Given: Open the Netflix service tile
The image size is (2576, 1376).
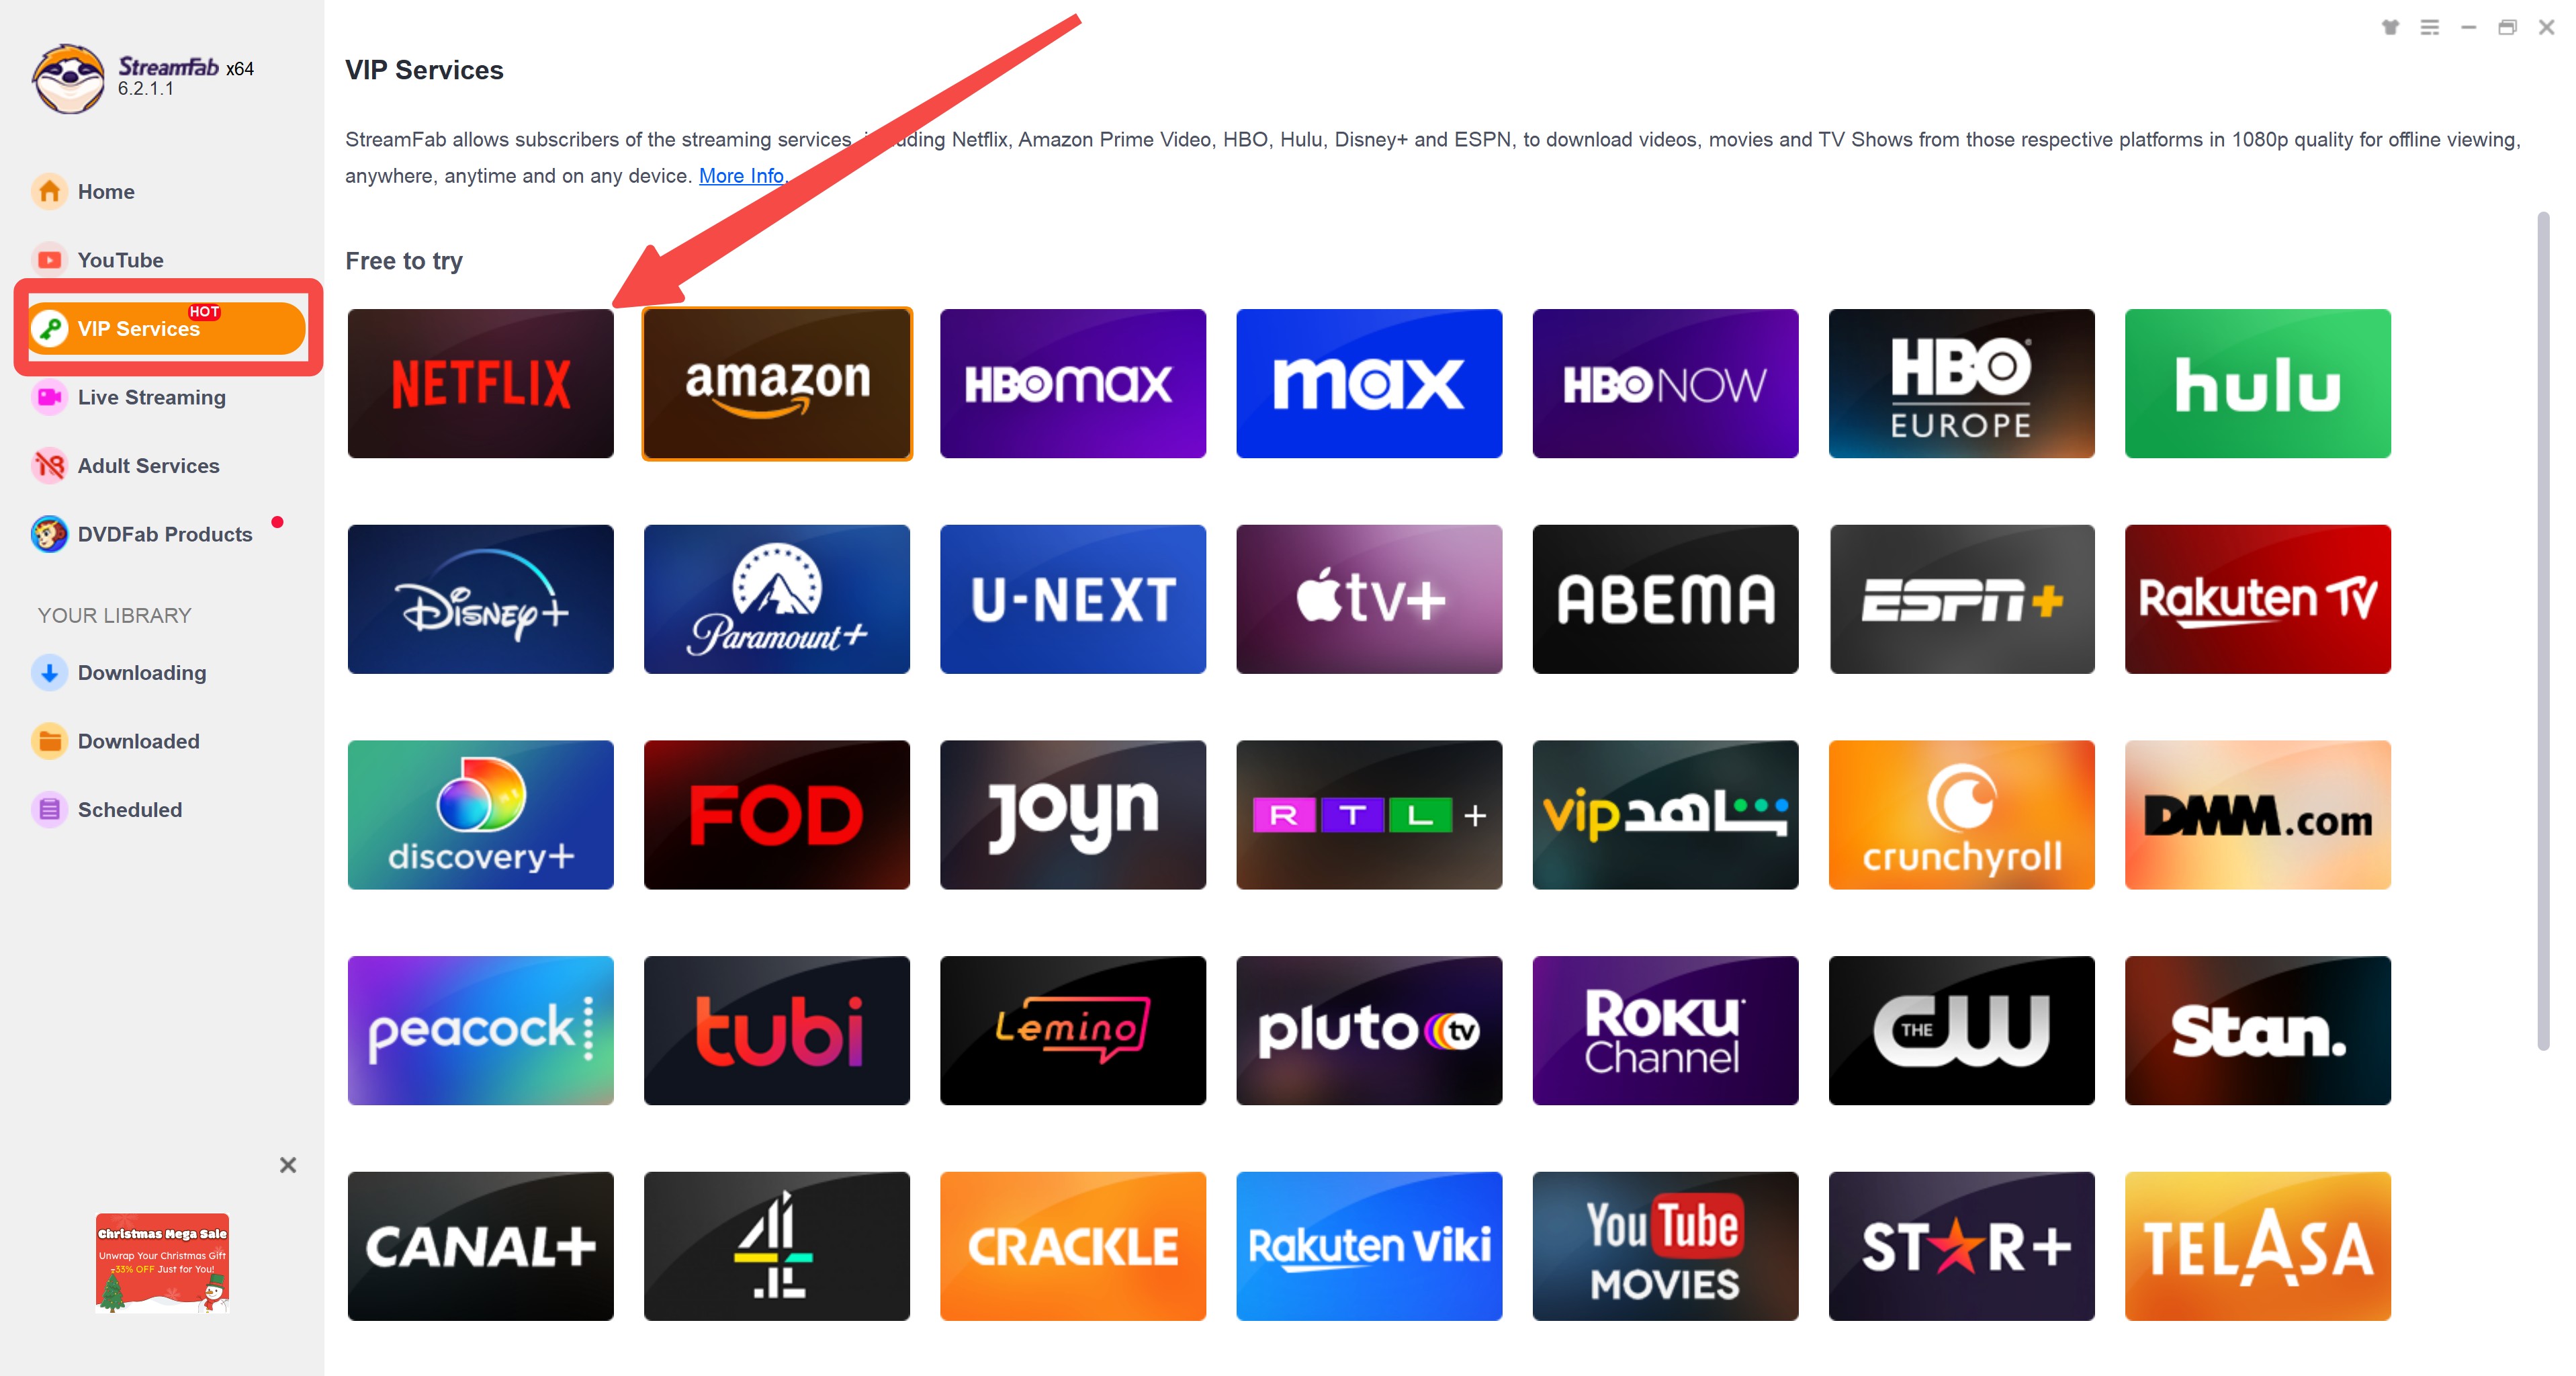Looking at the screenshot, I should coord(480,384).
